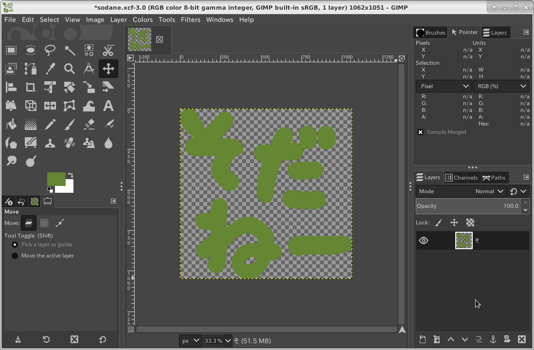Toggle visibility eye of the layer
Screen dimensions: 534x350
pyautogui.click(x=423, y=240)
